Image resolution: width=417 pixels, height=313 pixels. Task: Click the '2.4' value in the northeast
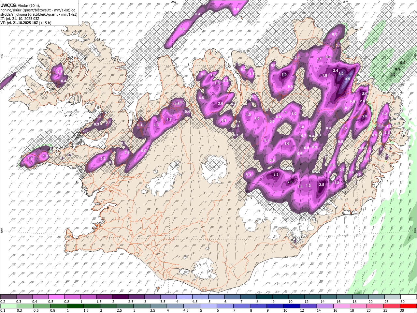(x=336, y=70)
